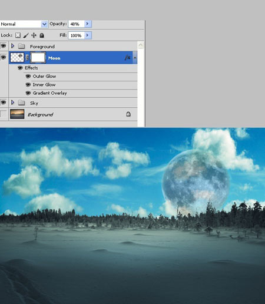Image resolution: width=265 pixels, height=304 pixels.
Task: Hide the Moon layer
Action: (4, 57)
